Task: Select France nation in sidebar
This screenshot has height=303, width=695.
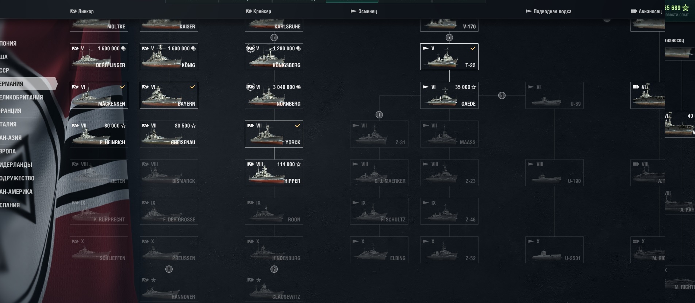Action: [x=11, y=111]
